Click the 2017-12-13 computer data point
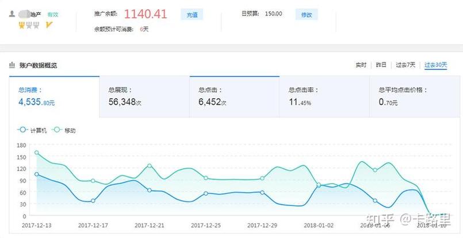The height and width of the screenshot is (238, 463). (x=37, y=174)
